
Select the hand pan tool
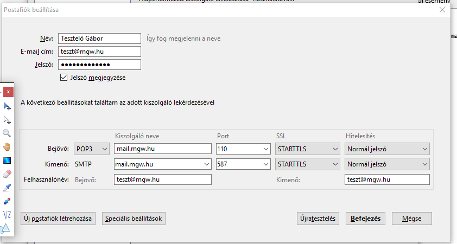8,147
